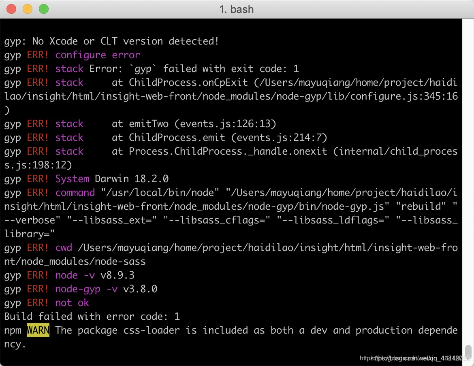474x366 pixels.
Task: Click the line gyp: No Xcode or CLT version detected!
Action: tap(111, 41)
